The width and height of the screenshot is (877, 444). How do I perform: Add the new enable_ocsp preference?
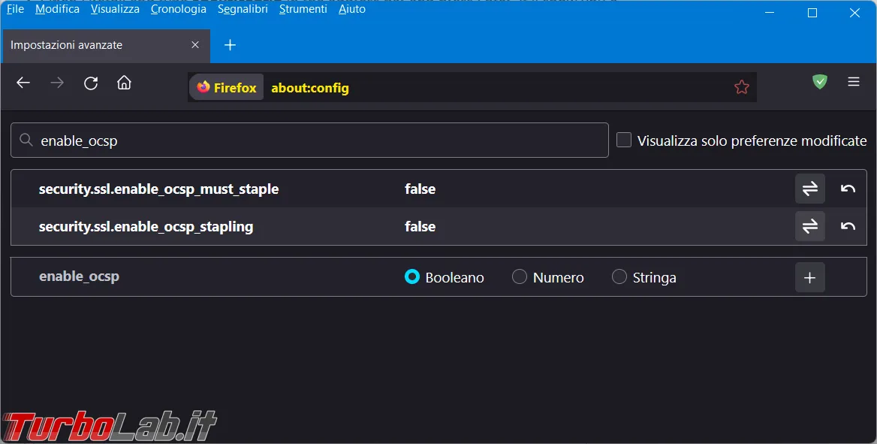[810, 277]
